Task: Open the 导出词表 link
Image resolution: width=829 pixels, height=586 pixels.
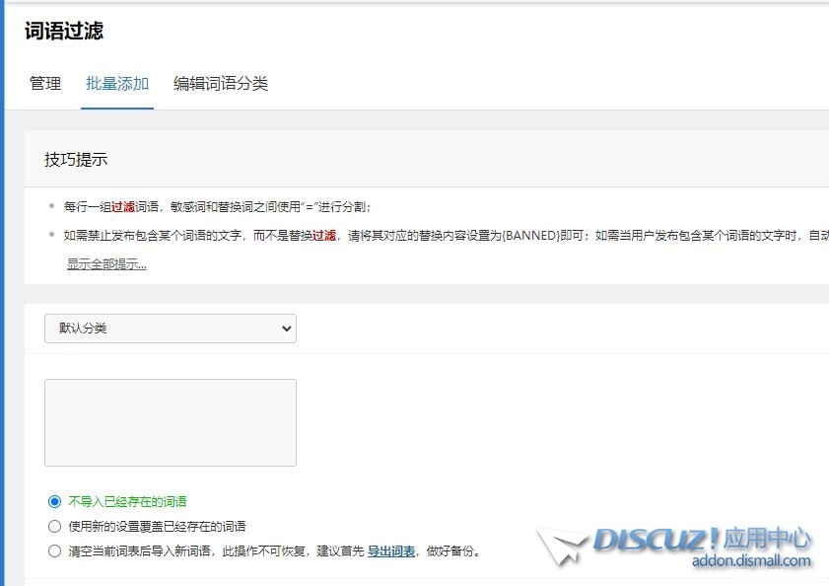Action: [x=391, y=551]
